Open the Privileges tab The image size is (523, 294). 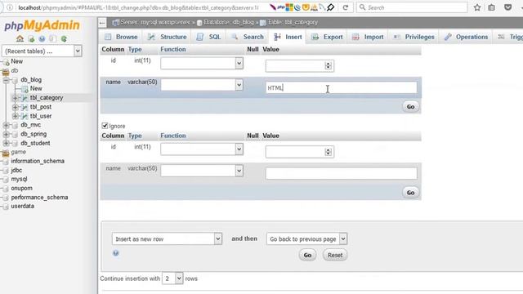413,37
